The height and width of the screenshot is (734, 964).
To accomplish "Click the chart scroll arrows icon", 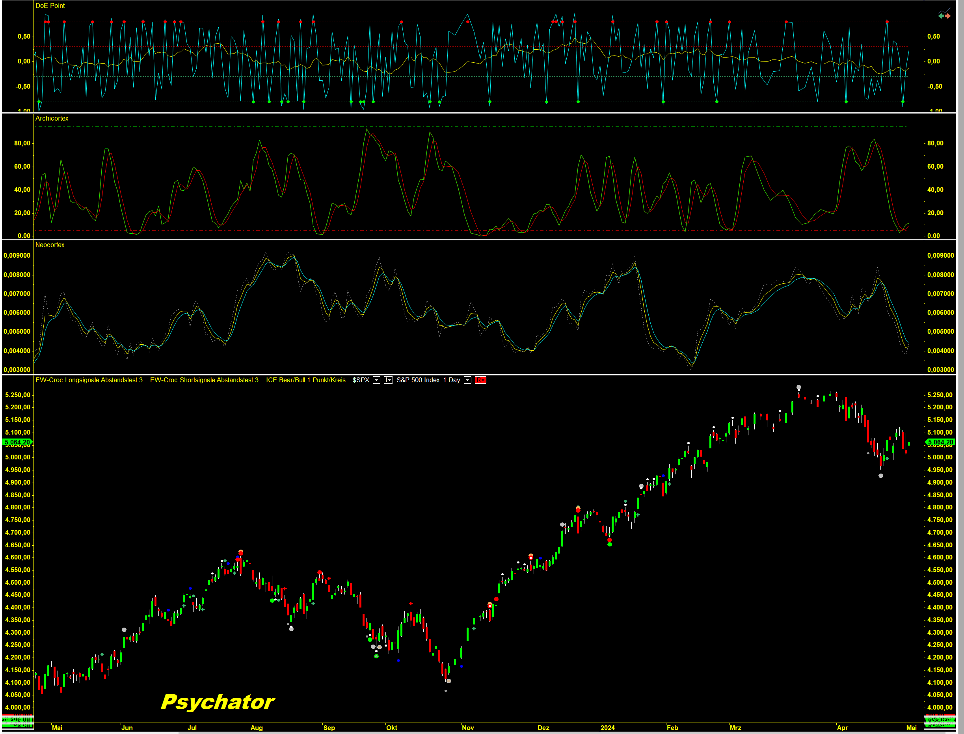I will pyautogui.click(x=944, y=16).
